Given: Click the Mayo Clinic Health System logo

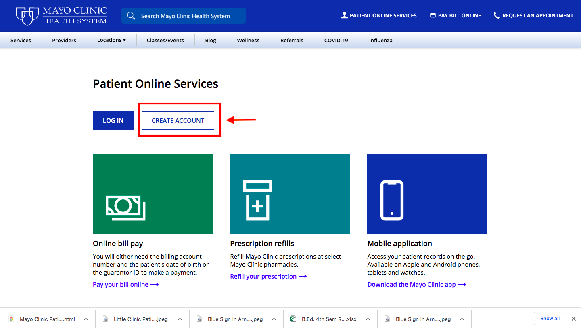Looking at the screenshot, I should point(61,16).
